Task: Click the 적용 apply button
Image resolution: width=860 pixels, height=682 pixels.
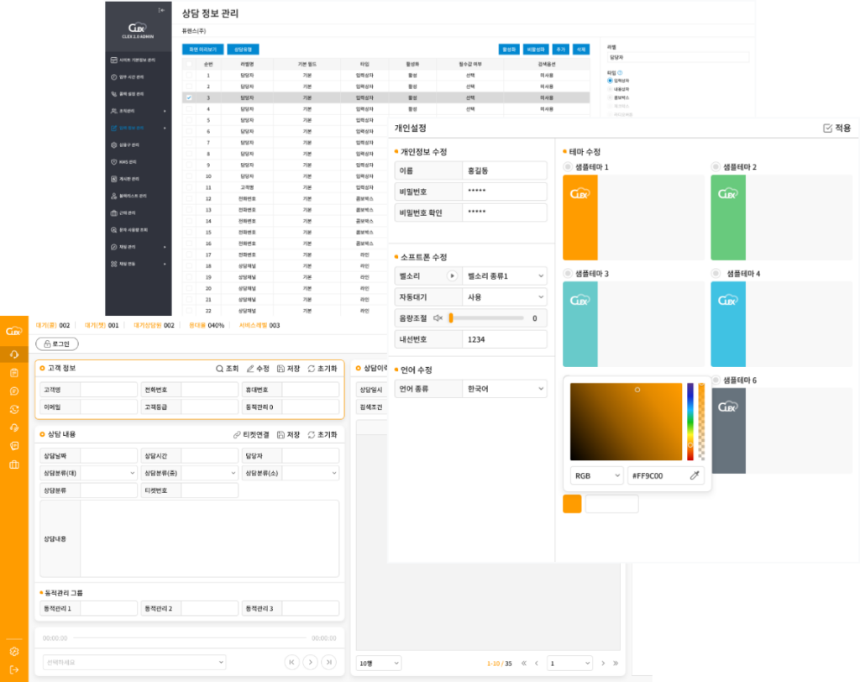Action: [836, 128]
